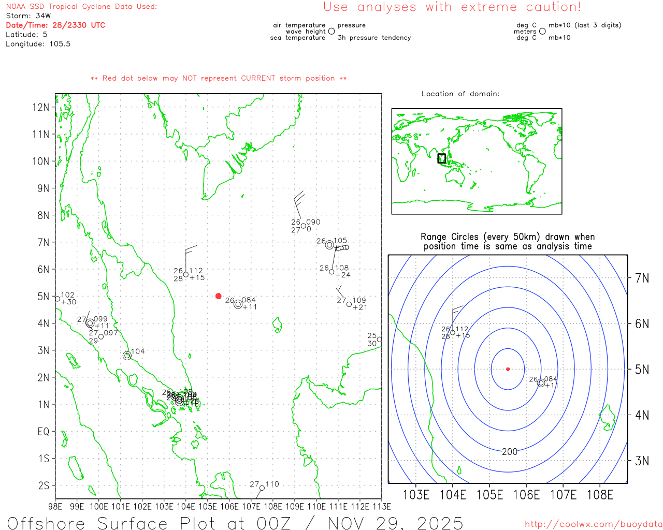Viewport: 663px width, 530px height.
Task: Click the station circle at right edge showing 25/30
Action: [x=380, y=340]
